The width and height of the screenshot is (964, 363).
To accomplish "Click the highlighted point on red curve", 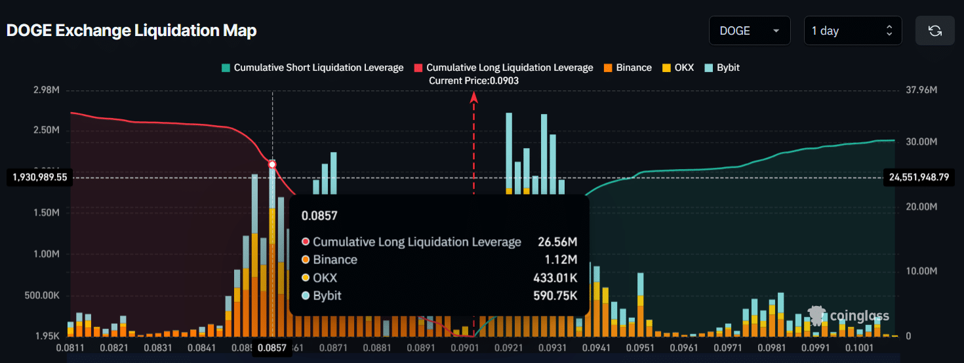I will click(272, 164).
